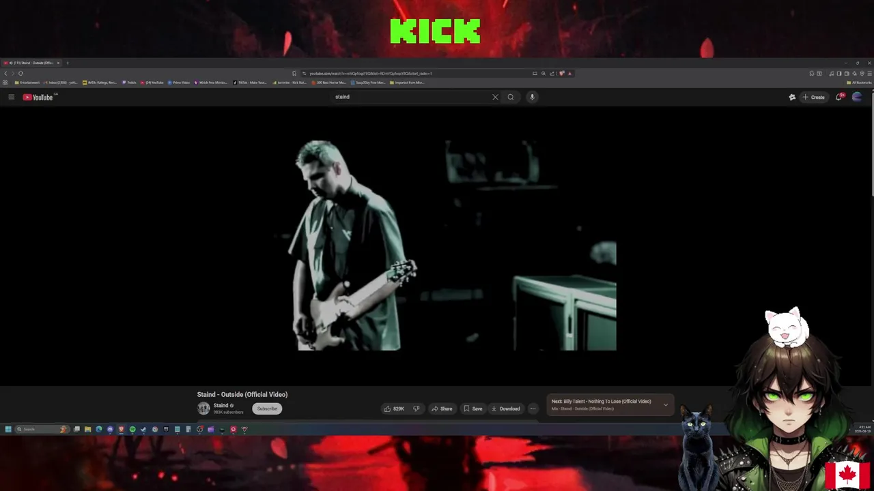Save the video to a playlist
874x491 pixels.
(473, 408)
